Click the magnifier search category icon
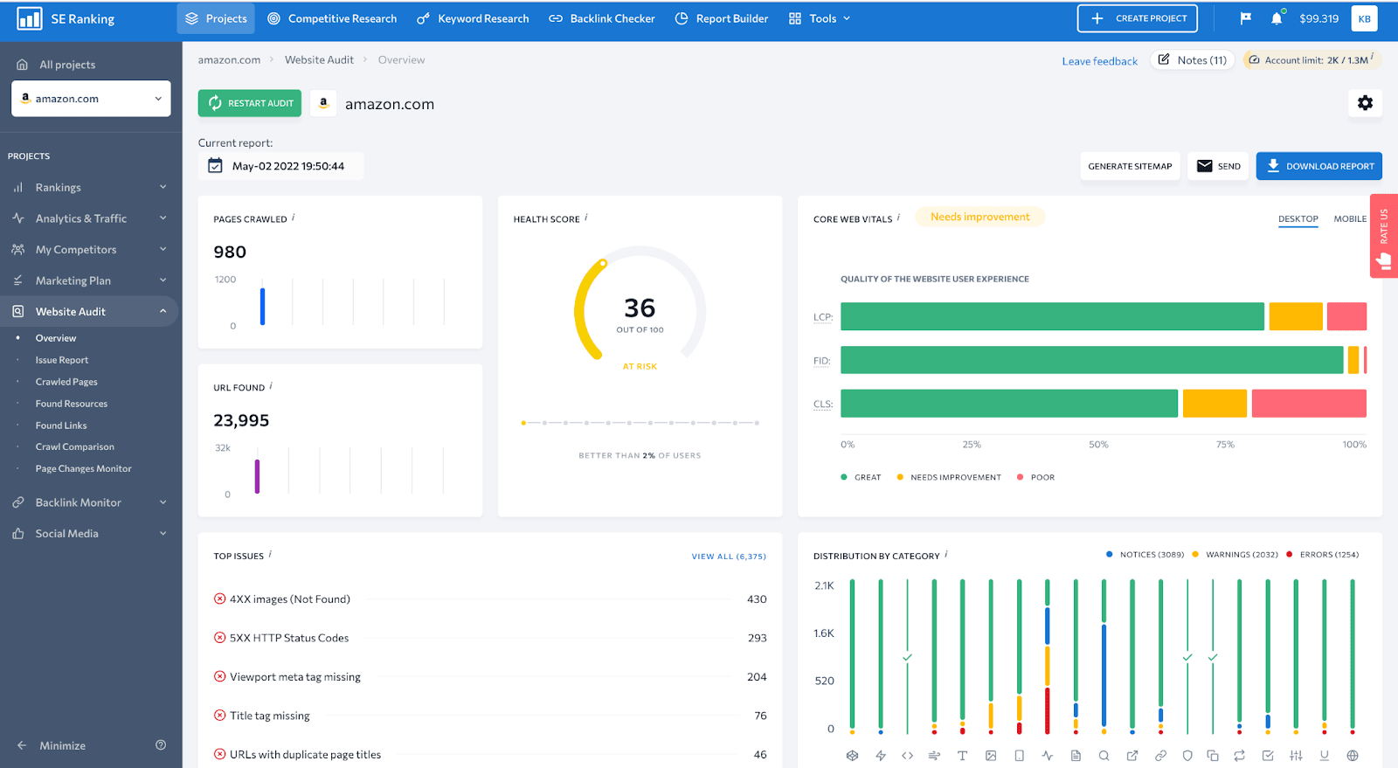Image resolution: width=1398 pixels, height=768 pixels. (x=1104, y=756)
